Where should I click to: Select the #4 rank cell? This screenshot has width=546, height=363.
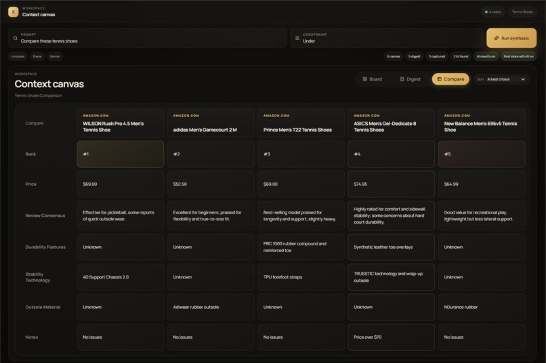pos(391,154)
